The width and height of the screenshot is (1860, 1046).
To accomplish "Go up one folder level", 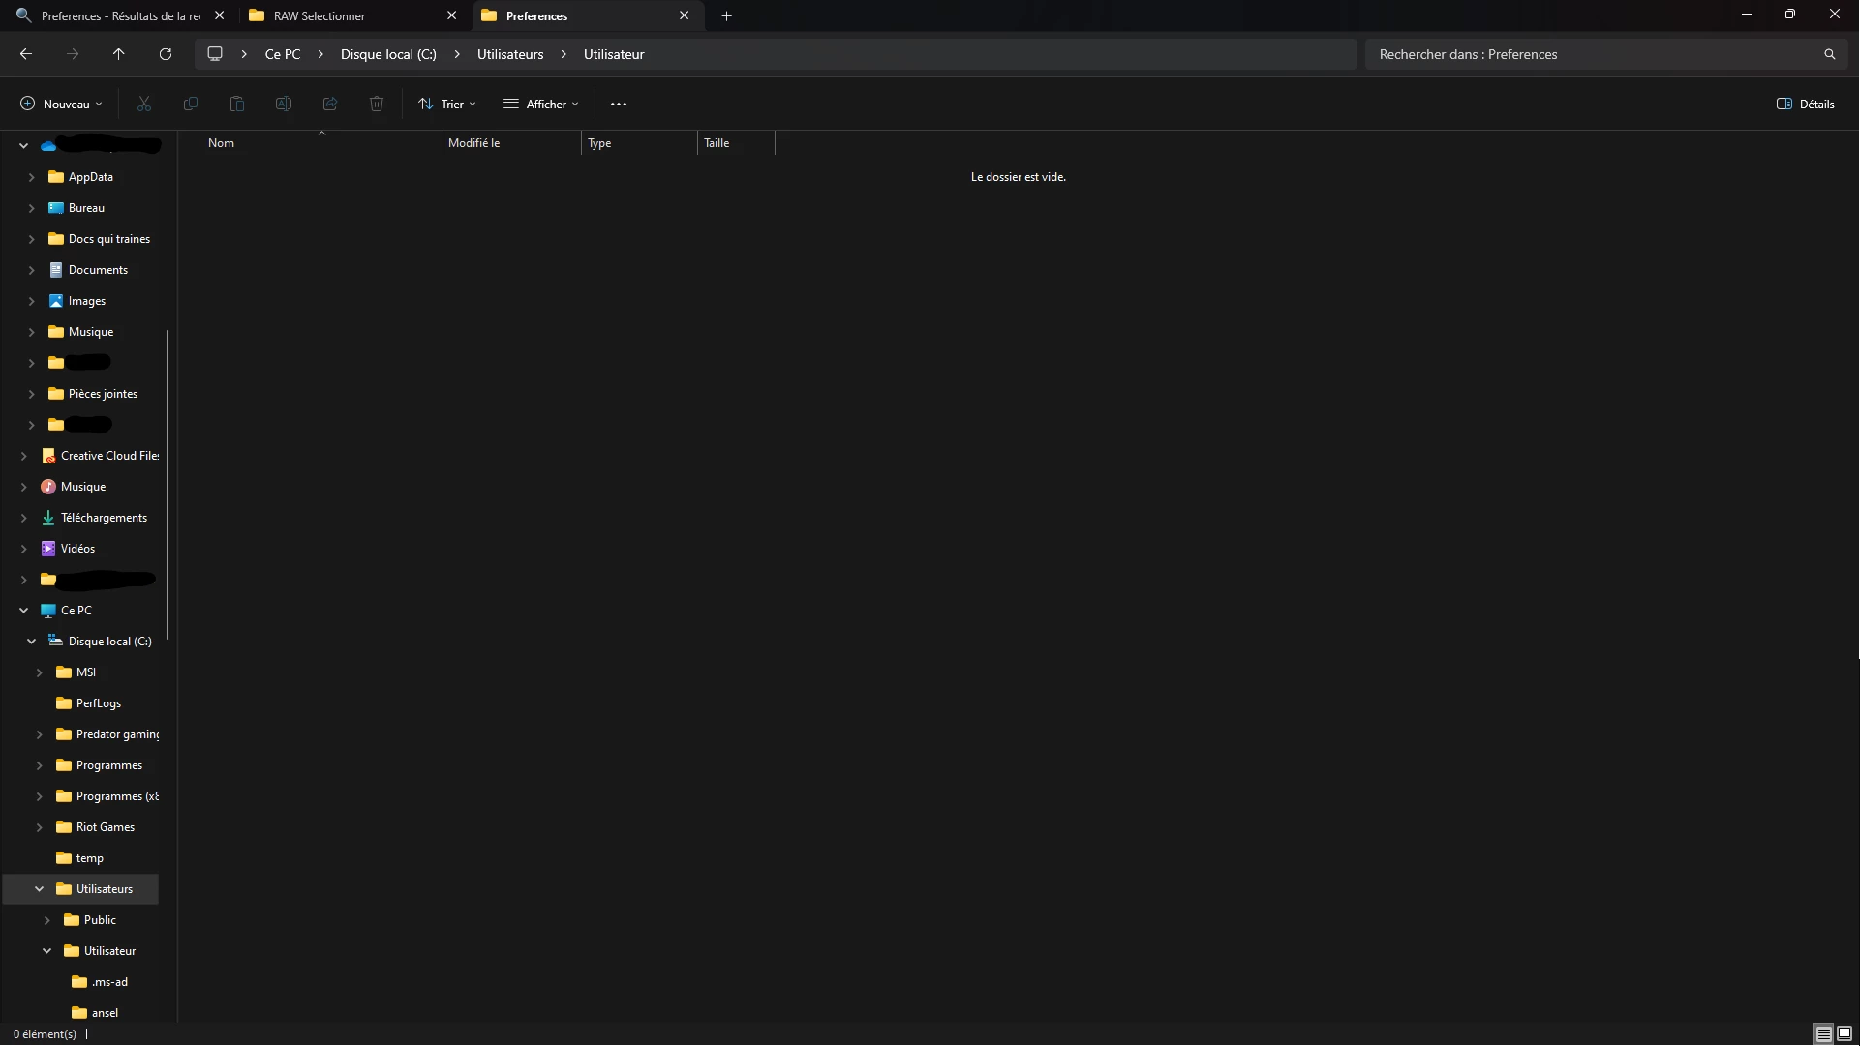I will [x=119, y=54].
